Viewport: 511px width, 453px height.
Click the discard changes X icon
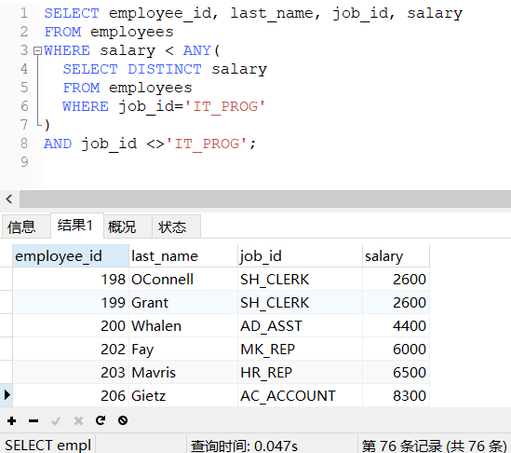coord(78,420)
